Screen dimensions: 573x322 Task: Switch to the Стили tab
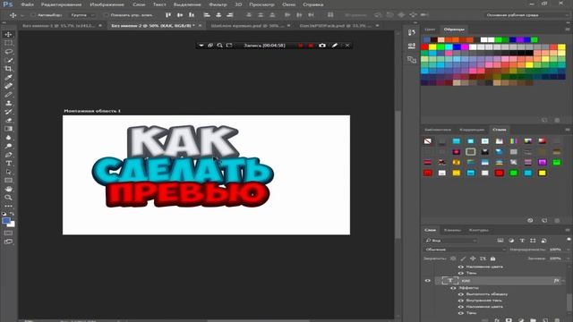click(x=500, y=130)
